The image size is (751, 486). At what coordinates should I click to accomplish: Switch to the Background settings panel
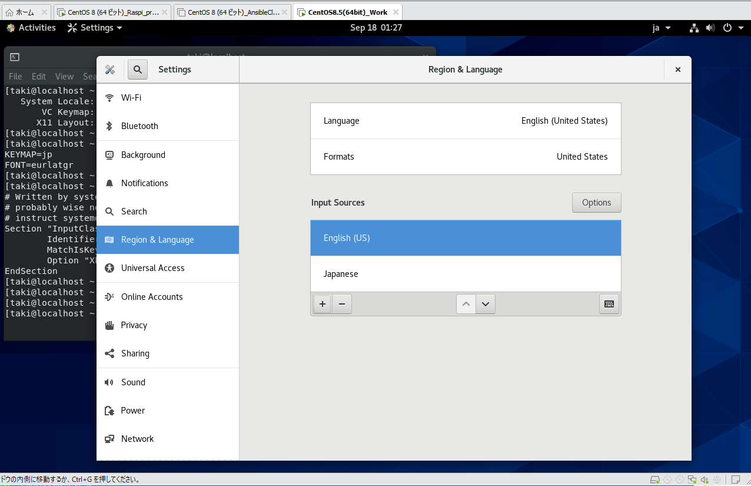point(168,155)
